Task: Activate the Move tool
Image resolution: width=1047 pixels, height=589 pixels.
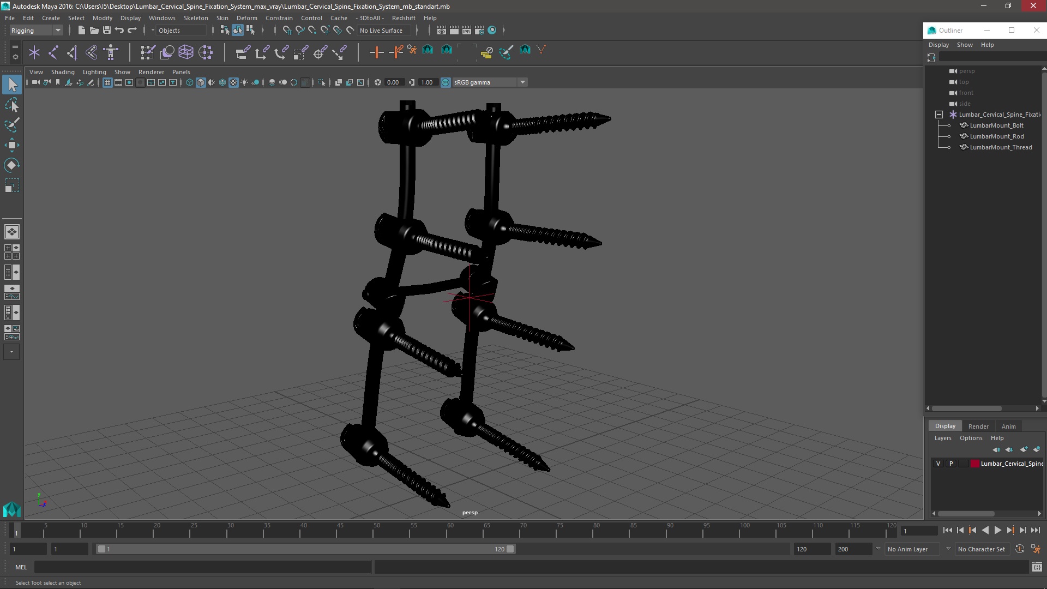Action: click(x=12, y=145)
